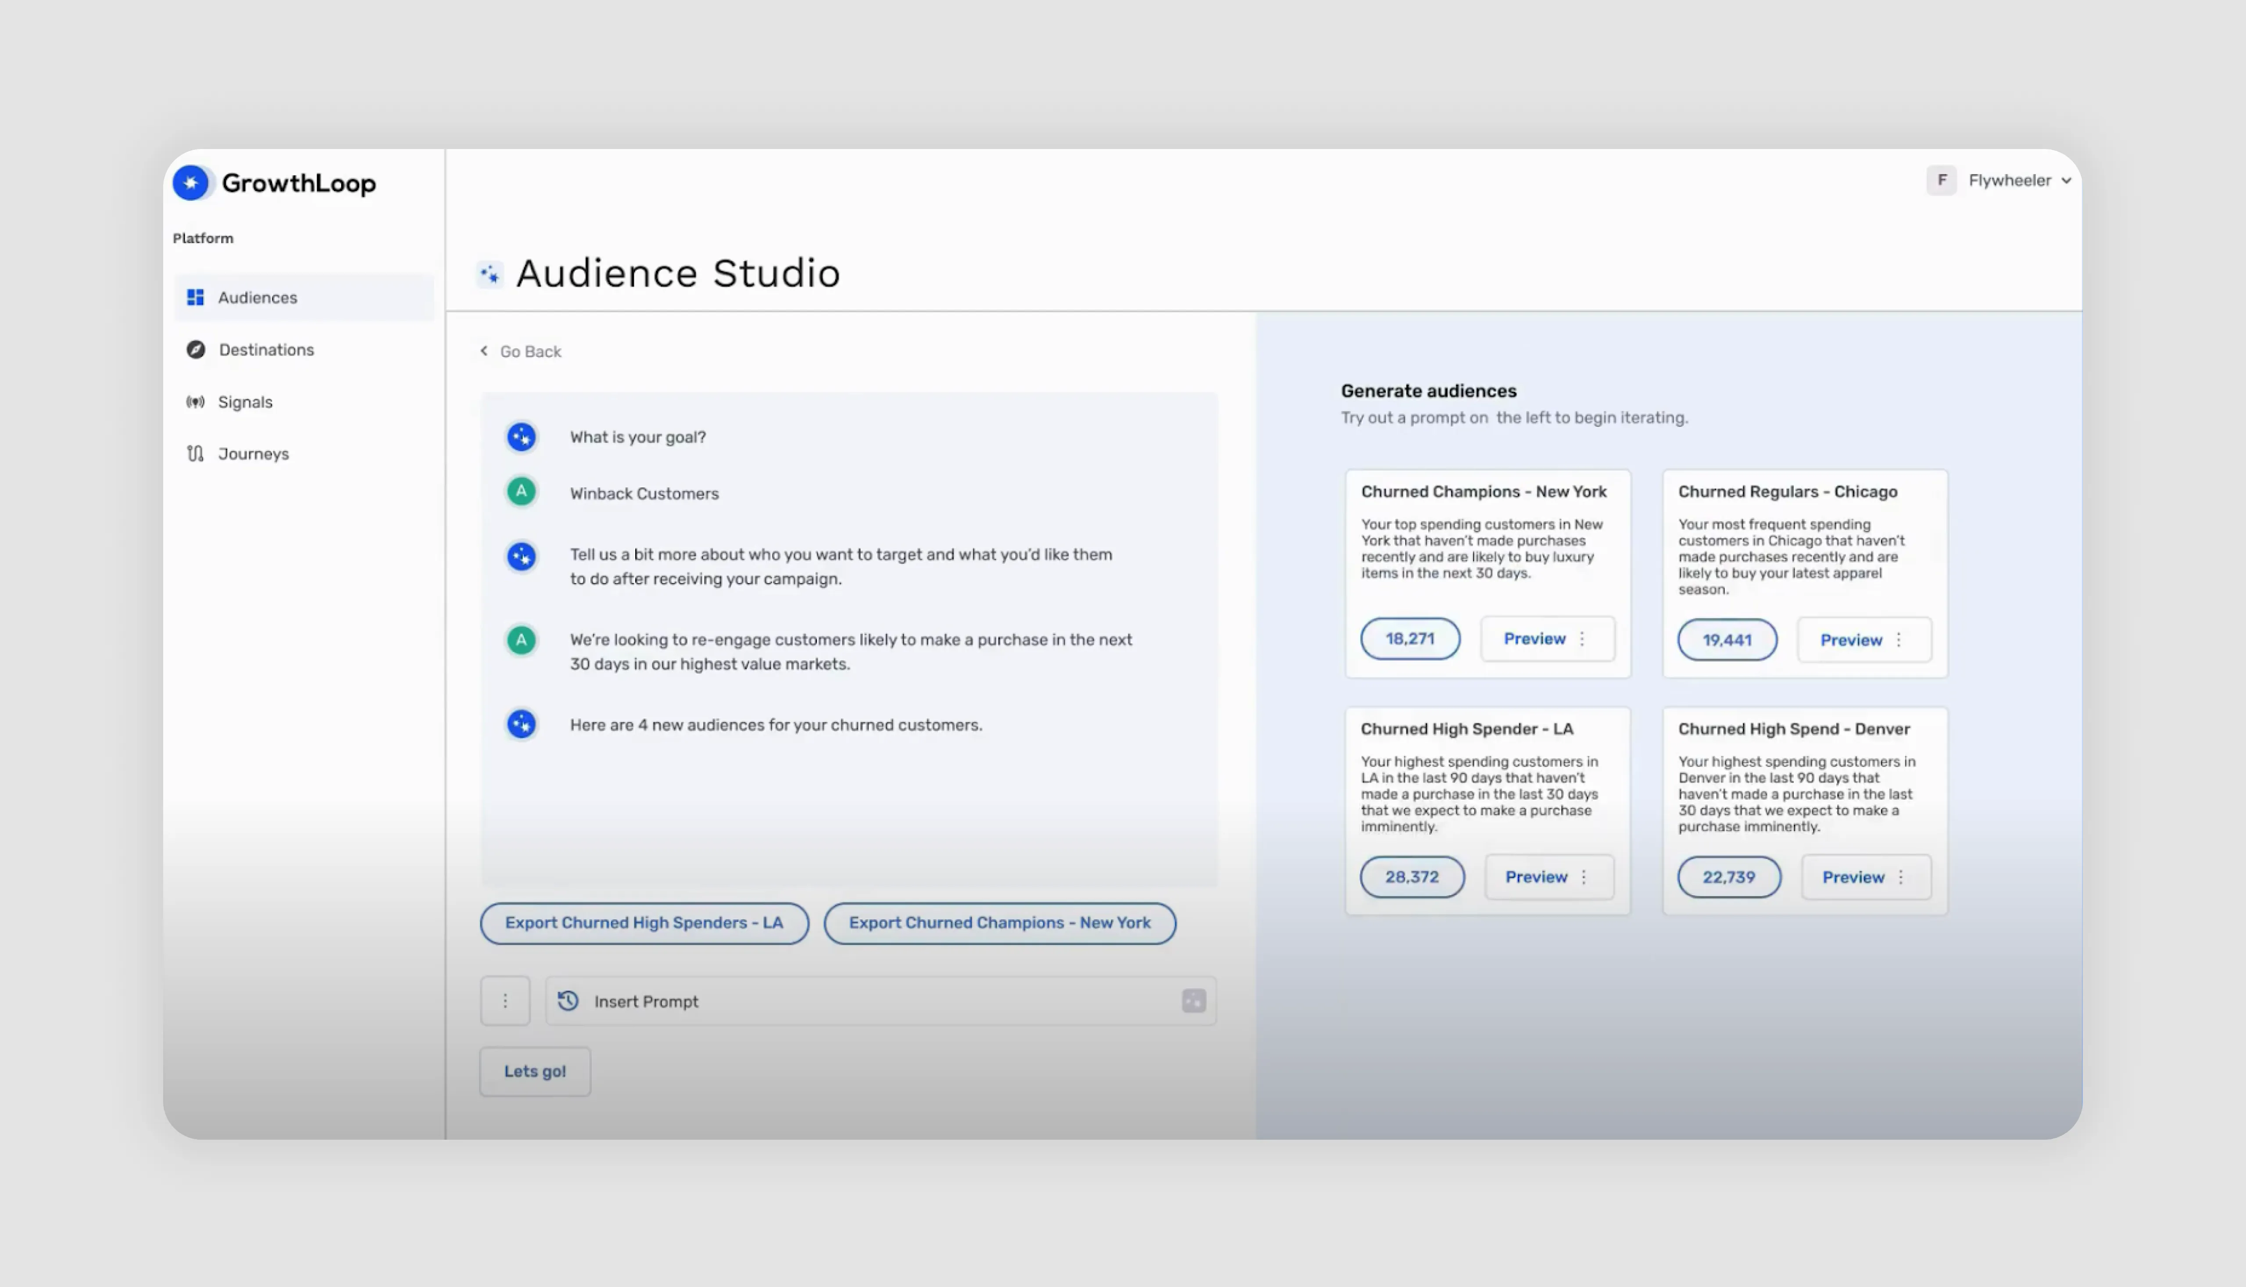Click the Destinations compass icon
This screenshot has height=1287, width=2246.
click(x=196, y=349)
